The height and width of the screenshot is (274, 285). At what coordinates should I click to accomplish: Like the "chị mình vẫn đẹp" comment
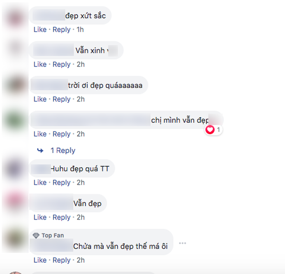click(40, 134)
